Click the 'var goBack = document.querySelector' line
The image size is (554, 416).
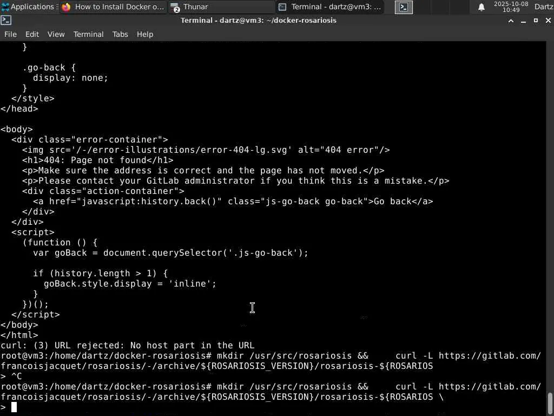(170, 253)
